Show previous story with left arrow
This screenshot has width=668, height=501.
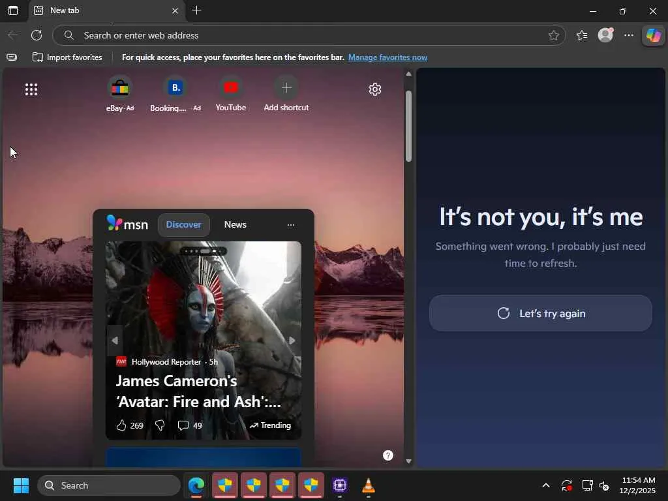(115, 341)
